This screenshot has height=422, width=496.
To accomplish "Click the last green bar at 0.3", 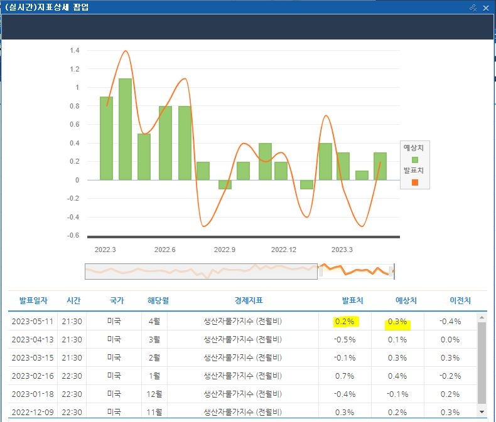I will pyautogui.click(x=380, y=166).
